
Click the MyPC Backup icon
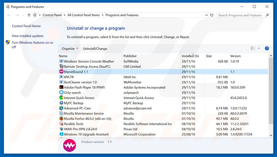[61, 103]
